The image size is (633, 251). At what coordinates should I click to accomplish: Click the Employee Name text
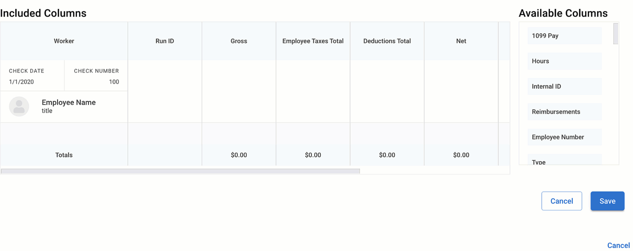coord(69,103)
